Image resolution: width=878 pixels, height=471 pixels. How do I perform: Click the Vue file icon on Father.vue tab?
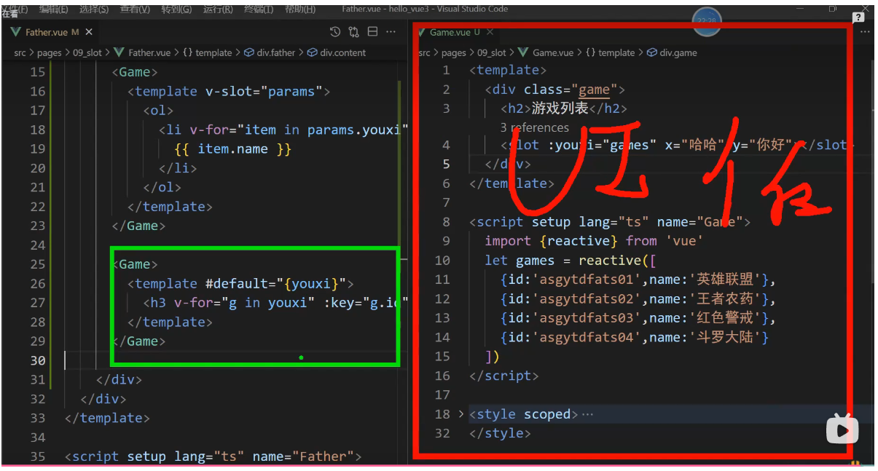pyautogui.click(x=16, y=32)
